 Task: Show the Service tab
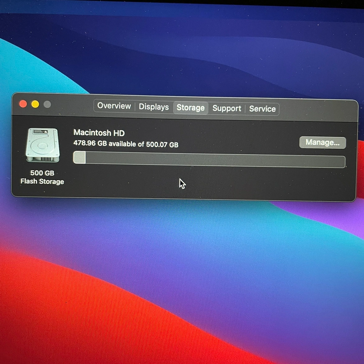tap(262, 109)
